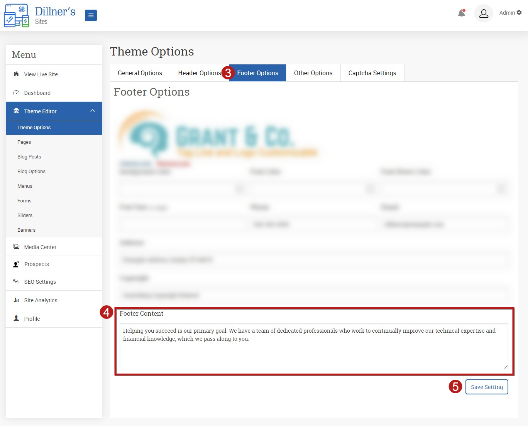Viewport: 528px width, 426px height.
Task: Toggle the hamburger menu button
Action: coord(91,15)
